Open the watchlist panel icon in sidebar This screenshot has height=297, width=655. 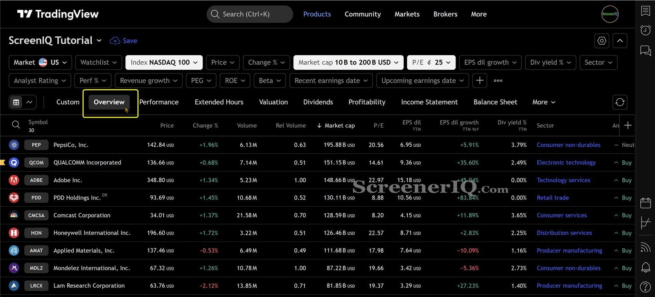[646, 11]
